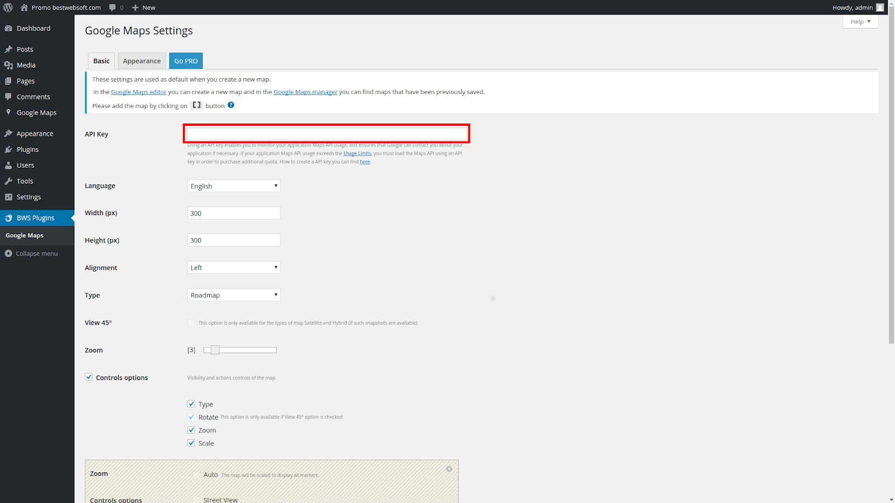The height and width of the screenshot is (503, 895).
Task: Click the Zoom slider handle
Action: [x=215, y=350]
